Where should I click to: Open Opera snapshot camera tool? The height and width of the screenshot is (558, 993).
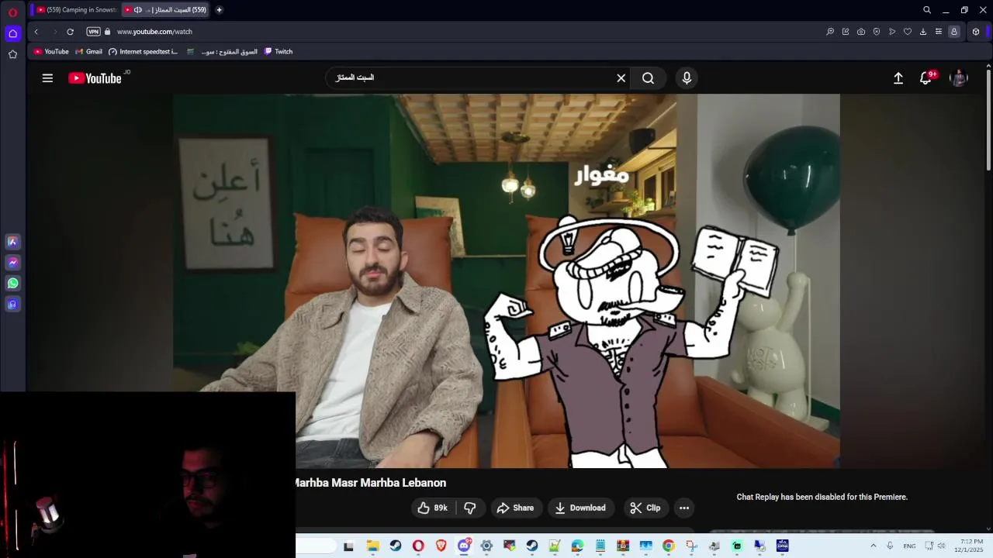tap(861, 32)
